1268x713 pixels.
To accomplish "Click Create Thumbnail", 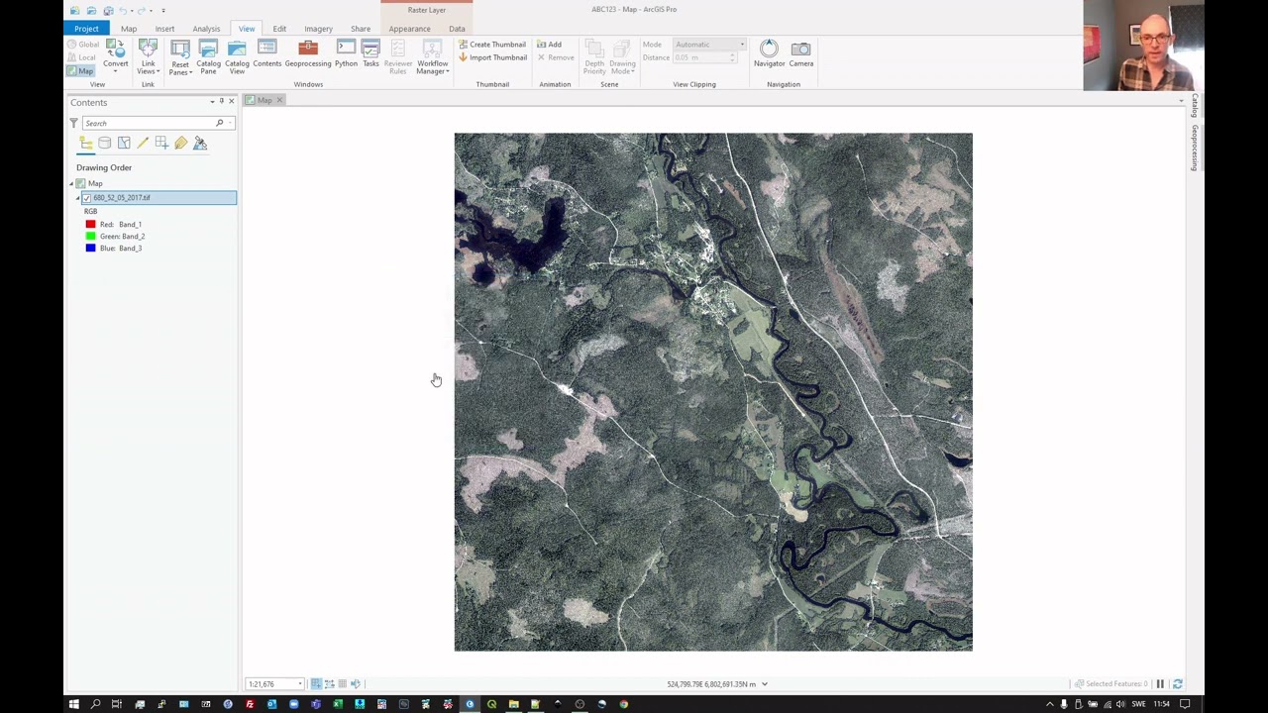I will click(492, 45).
